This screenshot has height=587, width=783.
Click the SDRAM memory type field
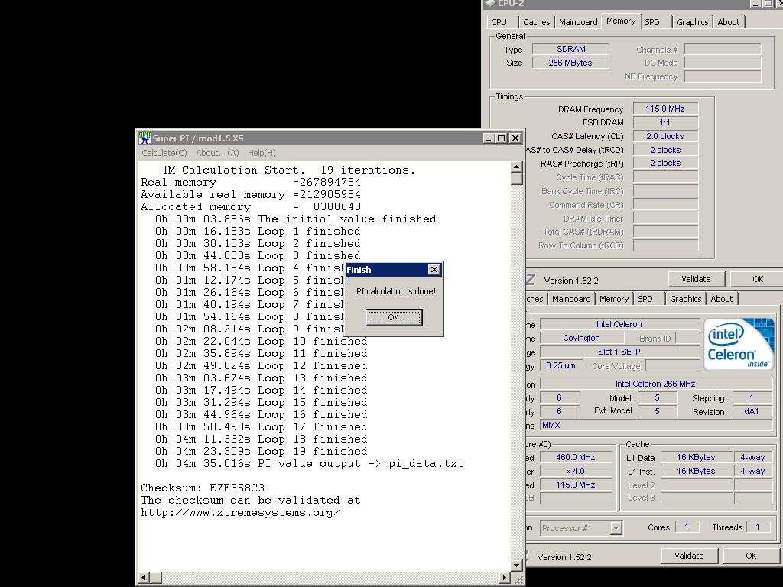[x=570, y=49]
